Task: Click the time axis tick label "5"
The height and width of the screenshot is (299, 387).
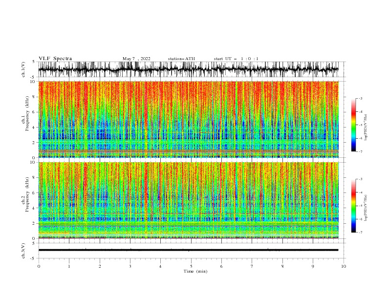Action: (x=191, y=266)
